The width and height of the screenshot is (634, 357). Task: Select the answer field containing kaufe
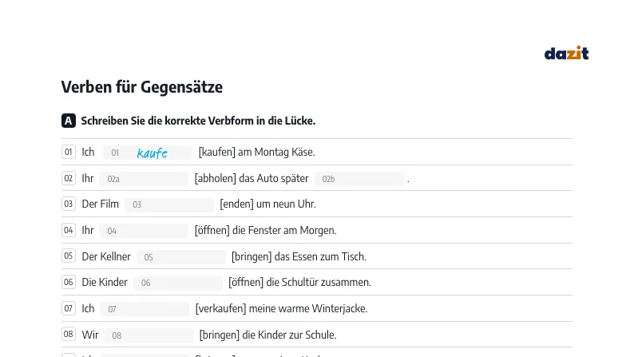[x=148, y=153]
